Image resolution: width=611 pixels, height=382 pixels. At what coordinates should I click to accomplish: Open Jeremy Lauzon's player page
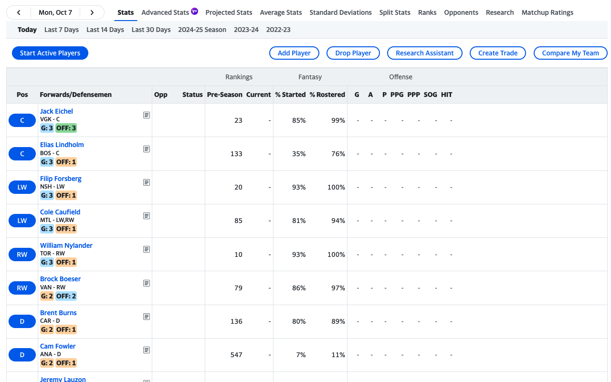(x=63, y=379)
